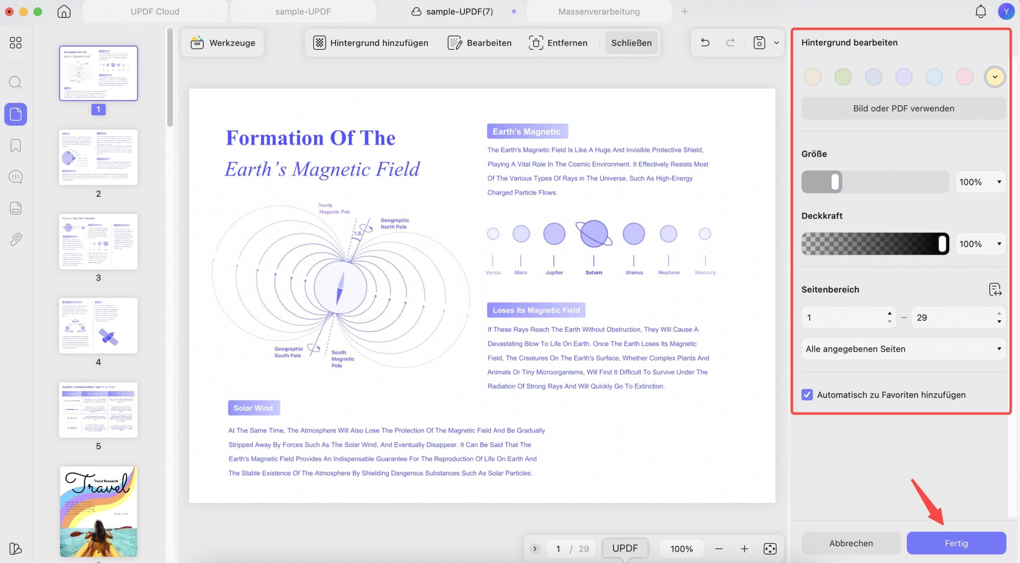Click Bild oder PDF verwenden button

[x=904, y=108]
